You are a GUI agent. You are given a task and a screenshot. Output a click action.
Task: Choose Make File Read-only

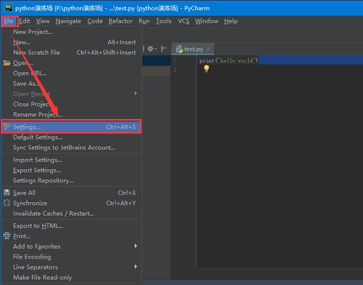coord(71,277)
